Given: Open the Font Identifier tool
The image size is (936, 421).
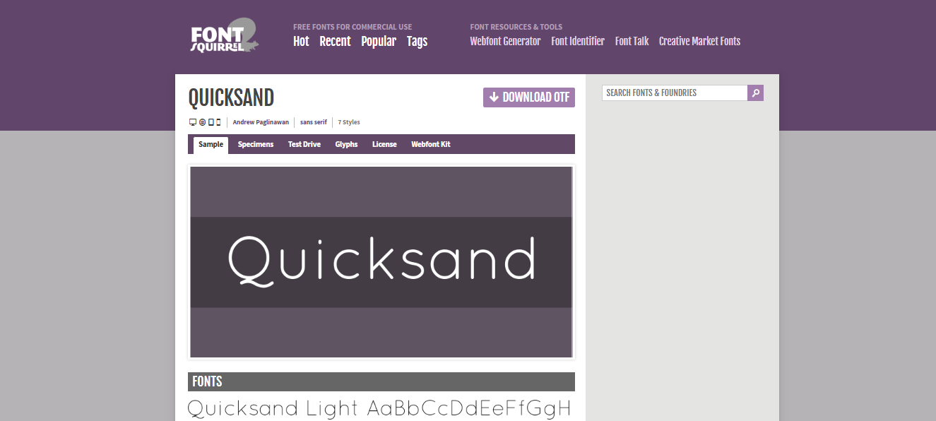Looking at the screenshot, I should pyautogui.click(x=578, y=41).
